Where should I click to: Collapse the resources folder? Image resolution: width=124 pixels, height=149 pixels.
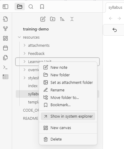point(19,37)
